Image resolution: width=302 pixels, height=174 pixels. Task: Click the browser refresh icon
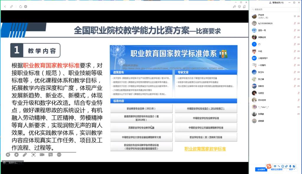pyautogui.click(x=21, y=6)
